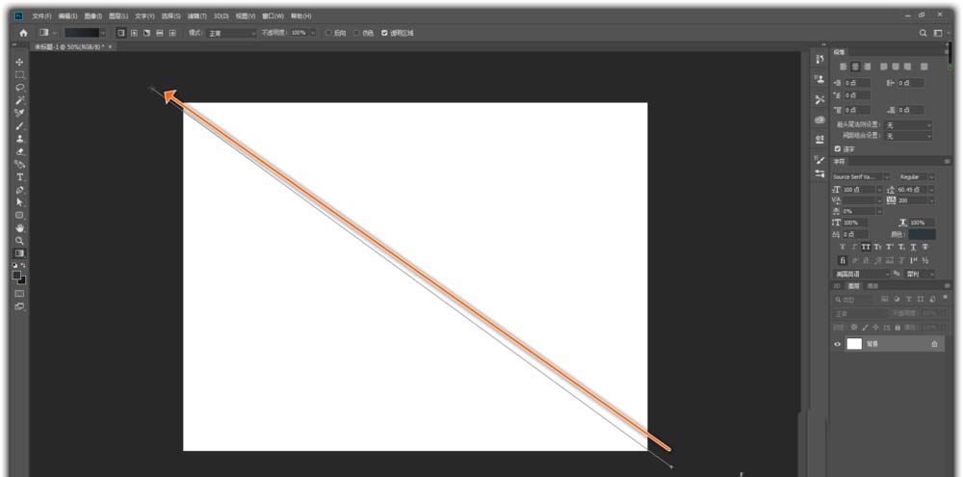963x477 pixels.
Task: Choose the linear gradient style icon
Action: point(121,33)
